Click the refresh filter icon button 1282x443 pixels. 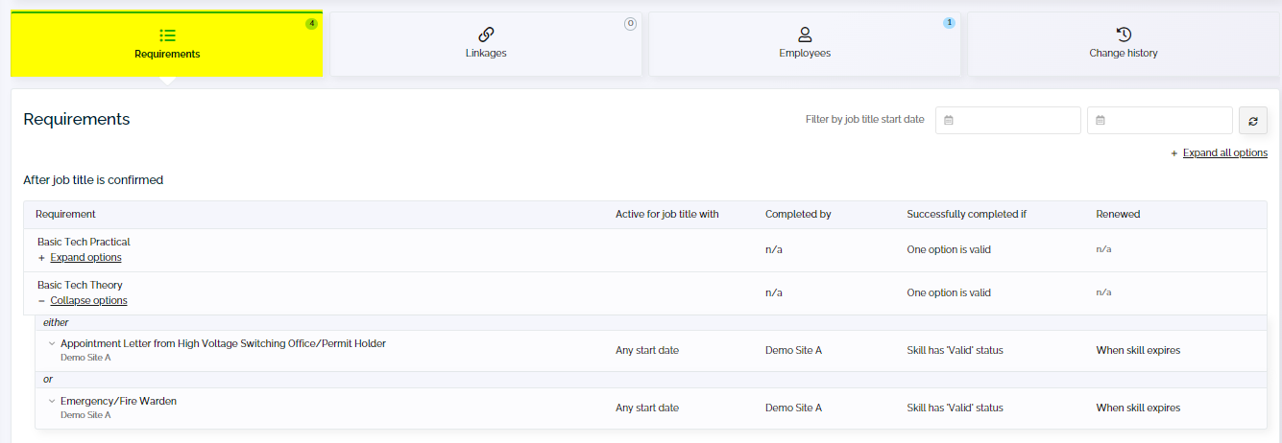(x=1252, y=120)
